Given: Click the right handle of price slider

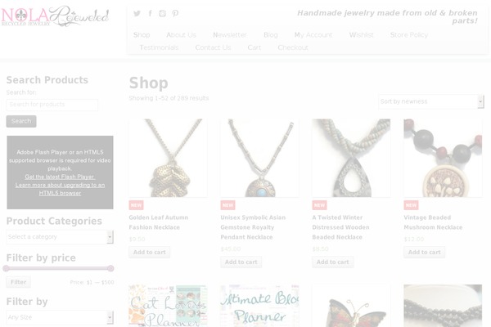Looking at the screenshot, I should point(110,268).
